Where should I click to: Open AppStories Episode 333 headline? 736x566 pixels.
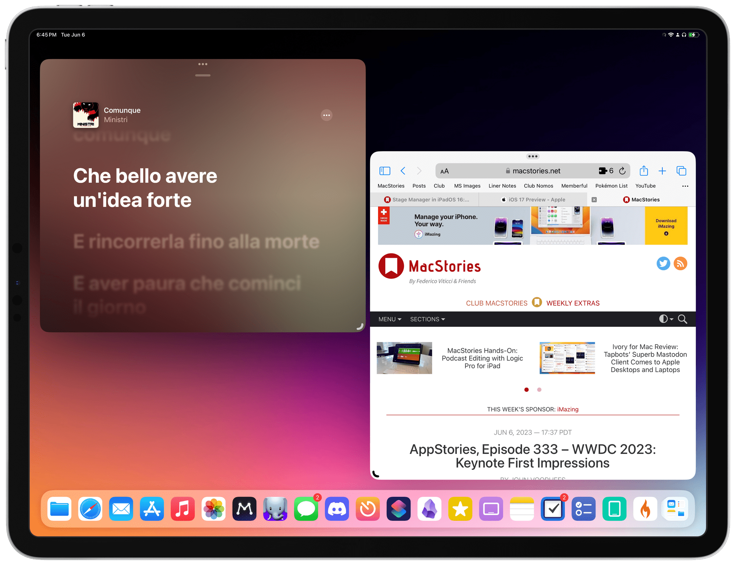[533, 456]
